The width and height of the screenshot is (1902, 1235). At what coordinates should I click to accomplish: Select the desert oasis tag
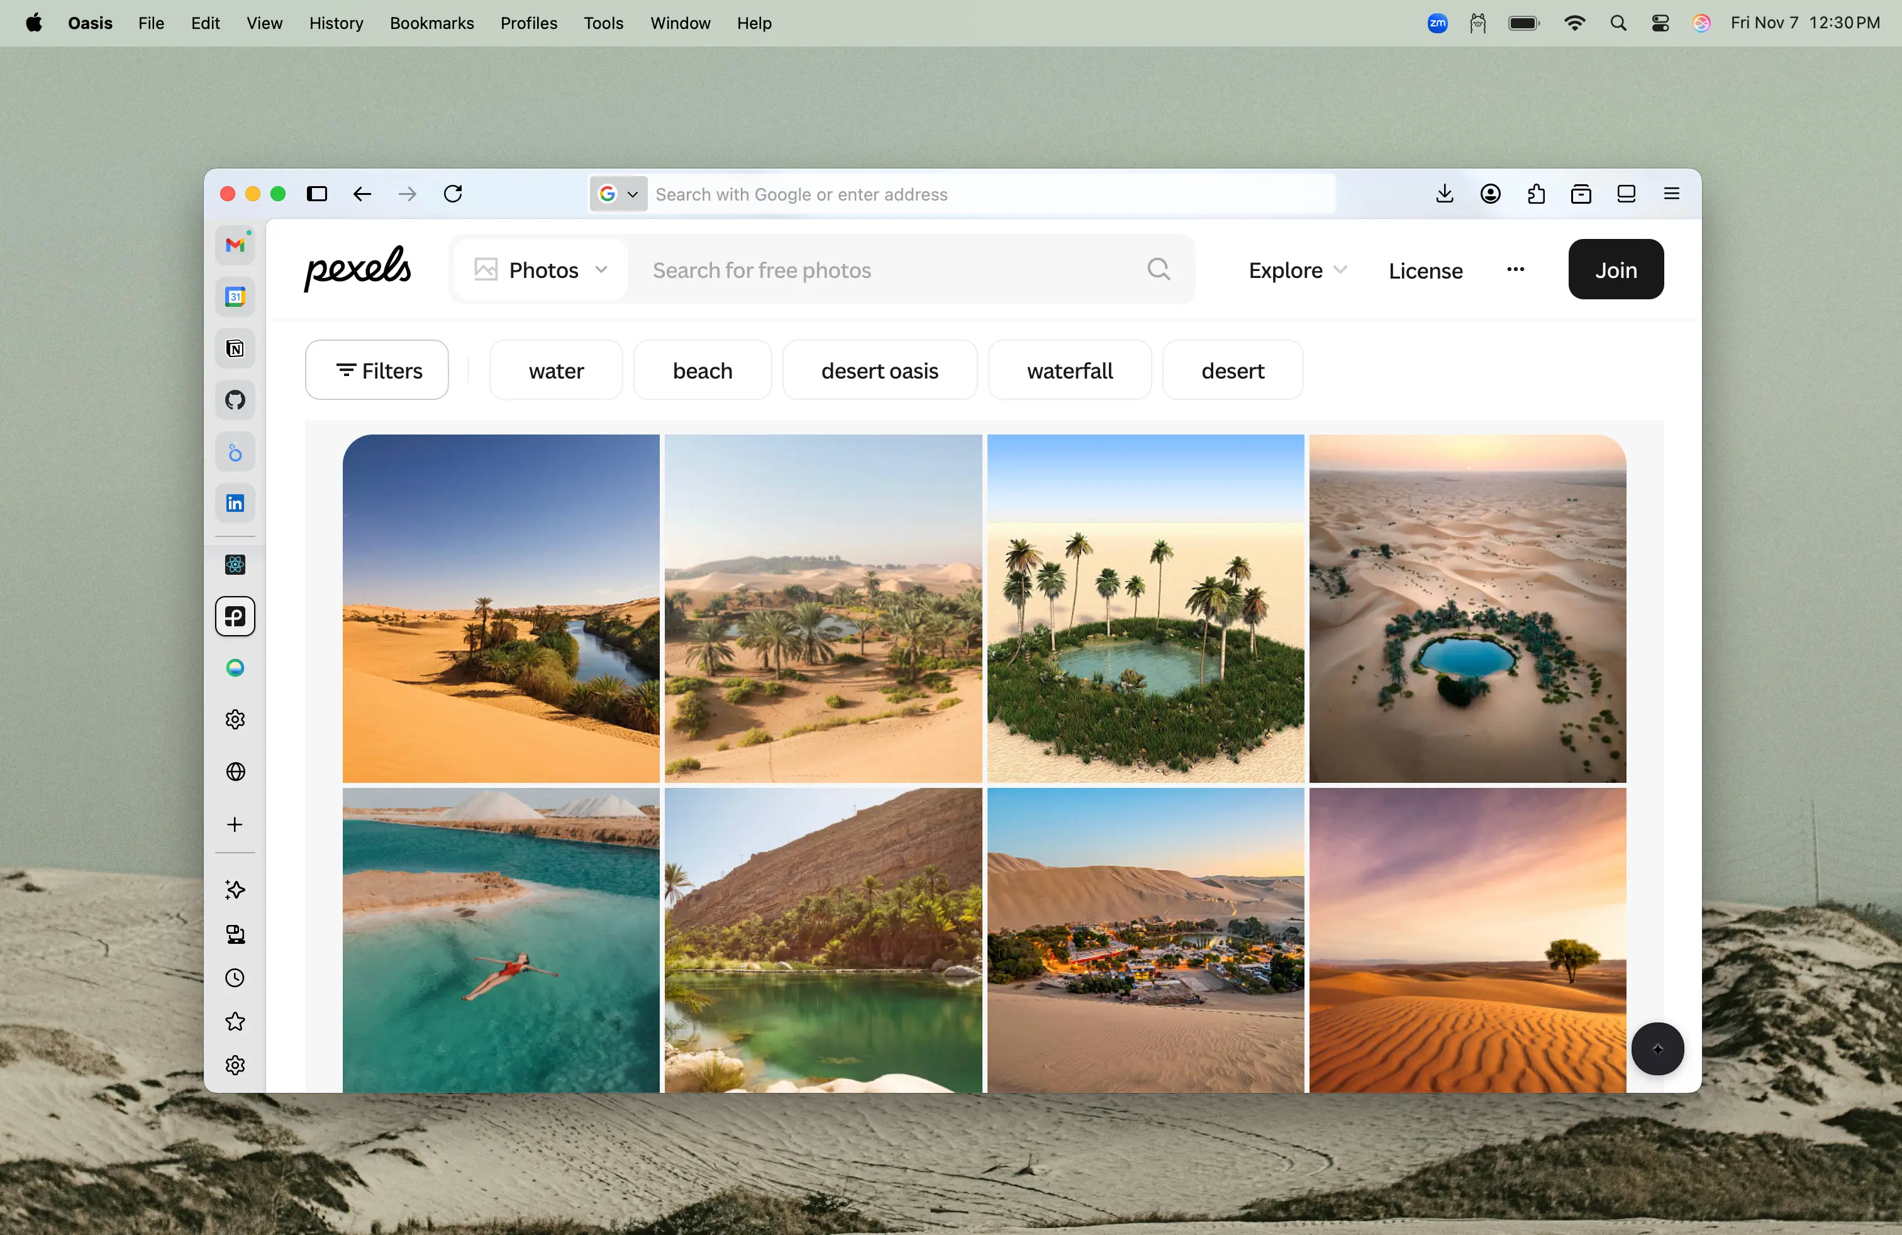(x=879, y=370)
